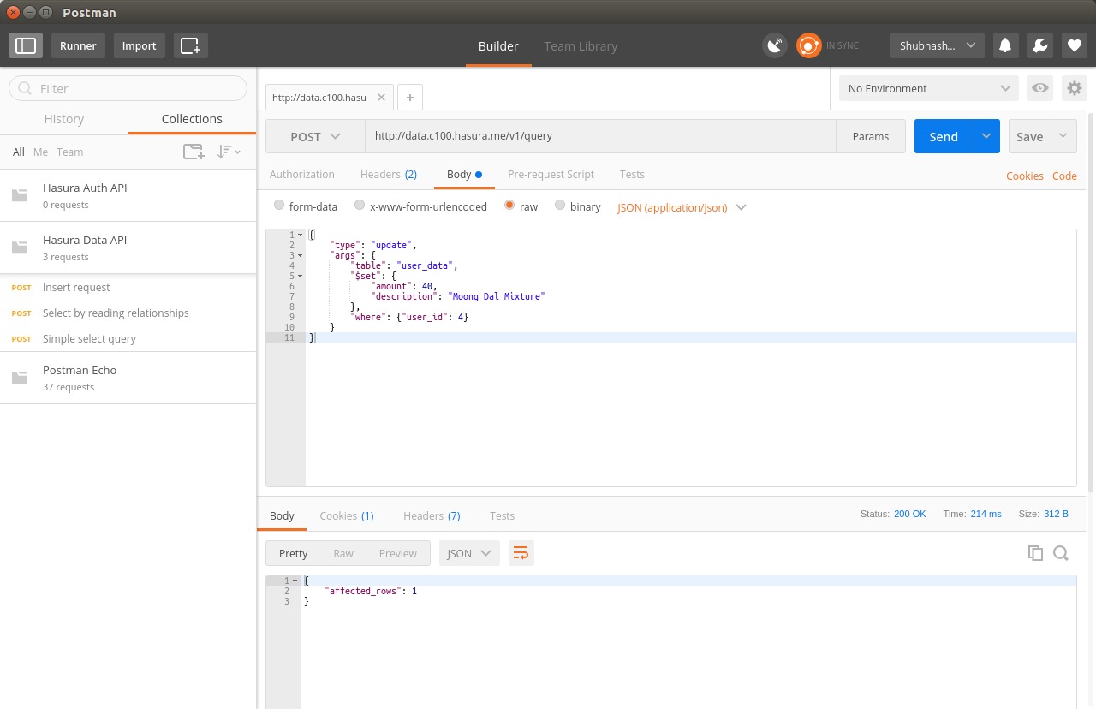Switch to the Builder tab

(498, 46)
